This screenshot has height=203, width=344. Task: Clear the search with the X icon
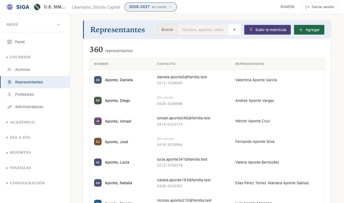point(234,29)
